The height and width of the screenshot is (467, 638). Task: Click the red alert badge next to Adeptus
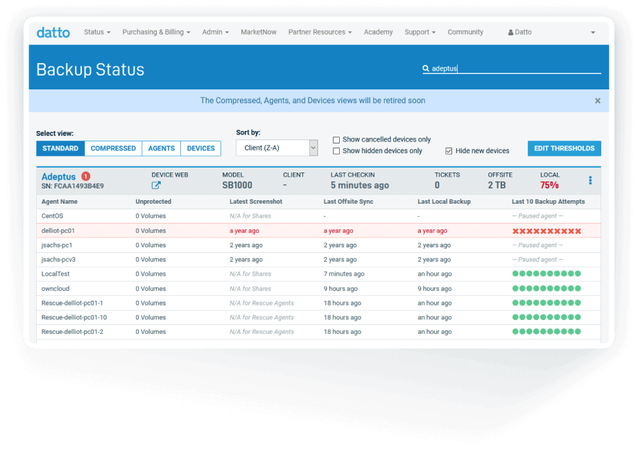pyautogui.click(x=86, y=176)
